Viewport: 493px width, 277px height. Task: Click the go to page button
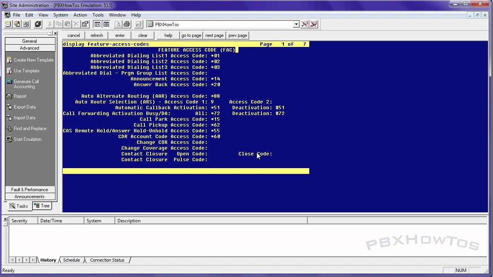click(x=191, y=35)
